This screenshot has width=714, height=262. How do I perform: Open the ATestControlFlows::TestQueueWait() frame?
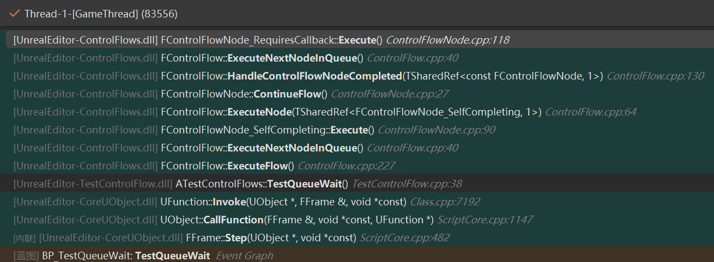[x=262, y=184]
